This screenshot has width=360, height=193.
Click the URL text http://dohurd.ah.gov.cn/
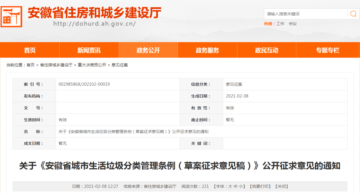(x=95, y=24)
